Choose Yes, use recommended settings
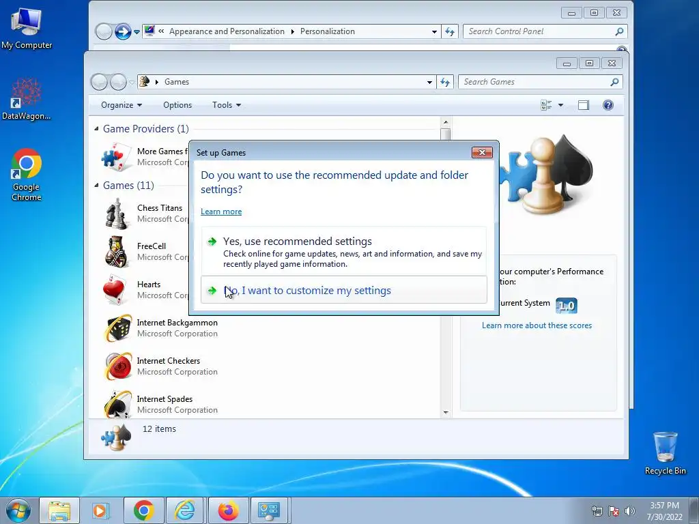 [344, 251]
